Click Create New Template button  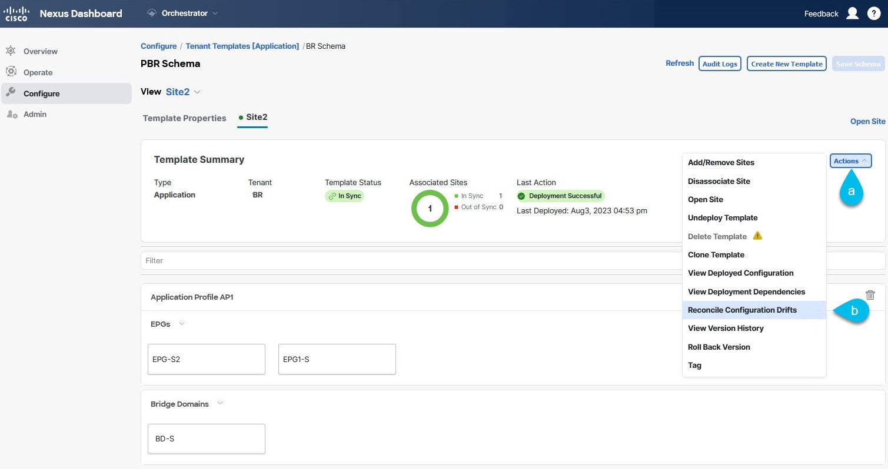tap(787, 63)
